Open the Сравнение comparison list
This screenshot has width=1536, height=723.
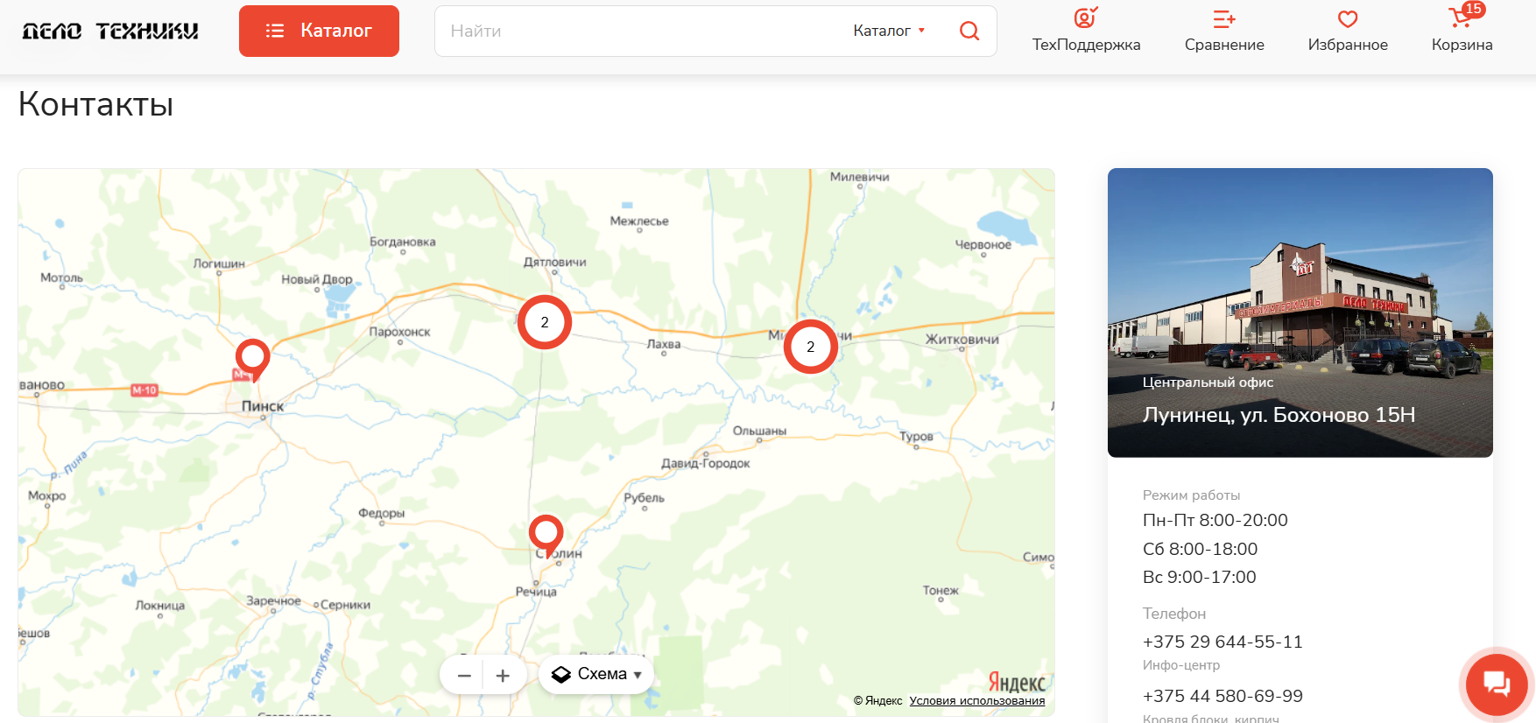point(1224,31)
